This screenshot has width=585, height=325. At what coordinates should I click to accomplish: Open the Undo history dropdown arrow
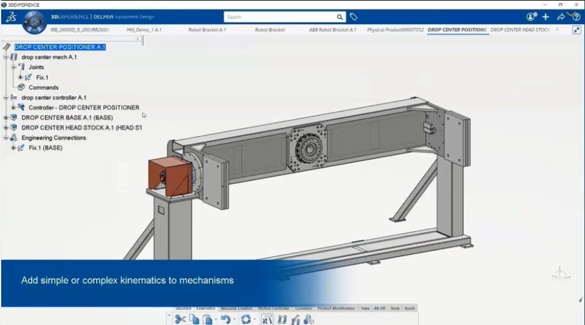coord(234,320)
